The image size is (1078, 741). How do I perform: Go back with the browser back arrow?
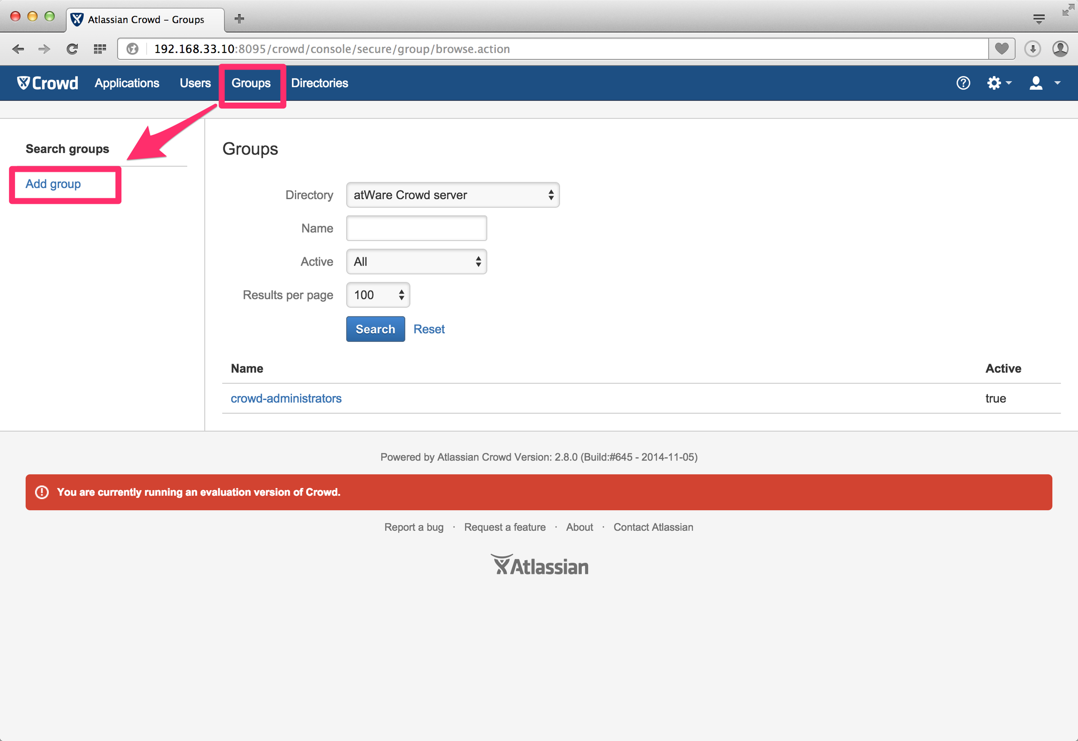(18, 49)
